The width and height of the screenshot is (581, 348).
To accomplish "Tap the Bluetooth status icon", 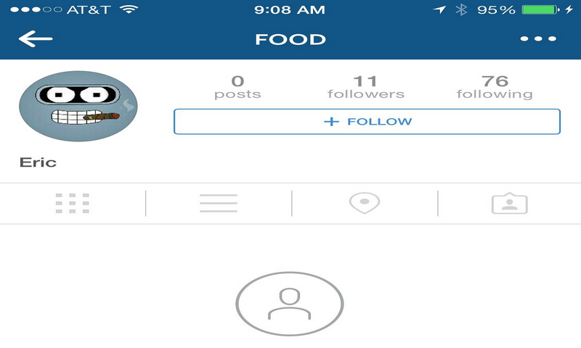I will [461, 9].
